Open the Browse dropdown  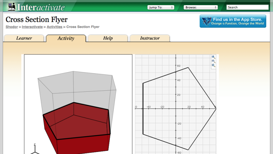pos(201,7)
